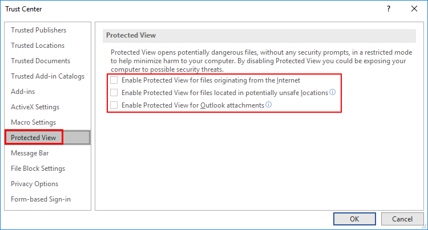The image size is (428, 230).
Task: Confirm changes with the OK button
Action: tap(354, 219)
